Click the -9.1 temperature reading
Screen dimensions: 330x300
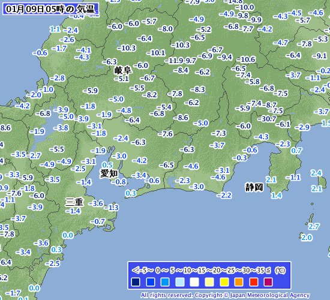pos(319,56)
